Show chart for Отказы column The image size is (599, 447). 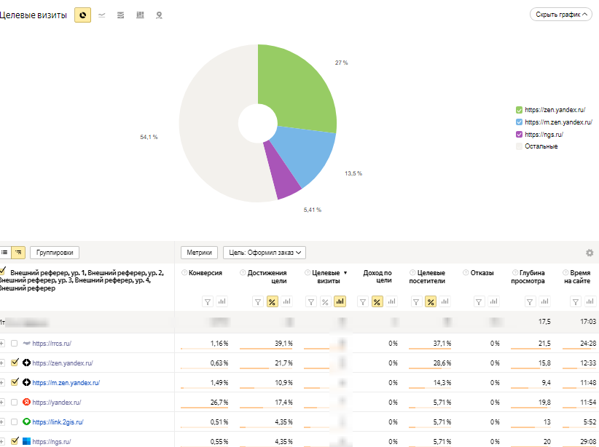coord(493,301)
